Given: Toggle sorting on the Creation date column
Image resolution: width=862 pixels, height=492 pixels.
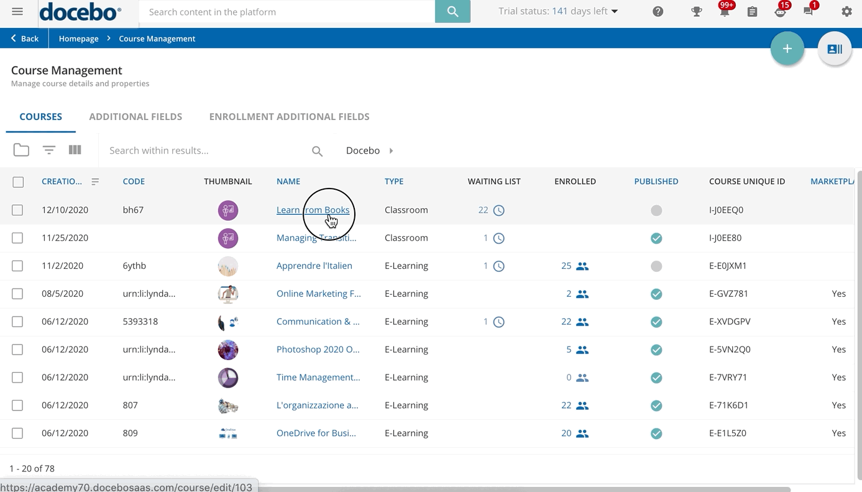Looking at the screenshot, I should (95, 182).
